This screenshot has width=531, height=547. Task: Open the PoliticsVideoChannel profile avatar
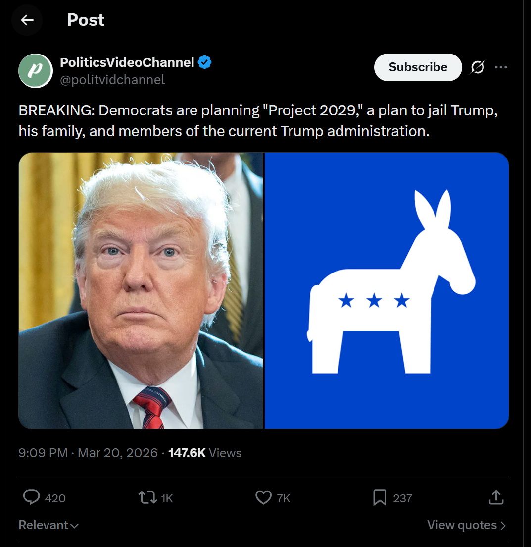coord(35,70)
